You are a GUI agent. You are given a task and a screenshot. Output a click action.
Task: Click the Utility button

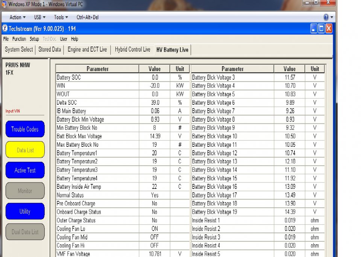[25, 211]
